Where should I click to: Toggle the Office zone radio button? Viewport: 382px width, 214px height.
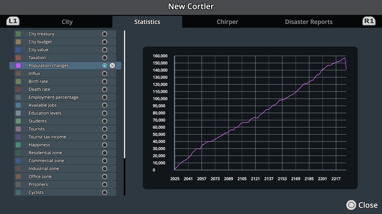104,177
